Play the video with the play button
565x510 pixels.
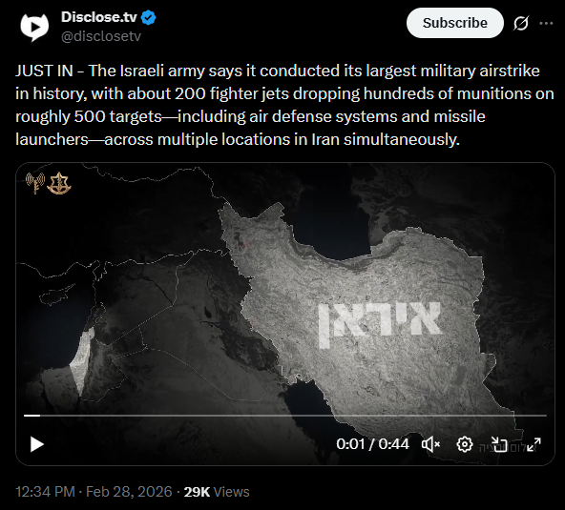tap(37, 444)
